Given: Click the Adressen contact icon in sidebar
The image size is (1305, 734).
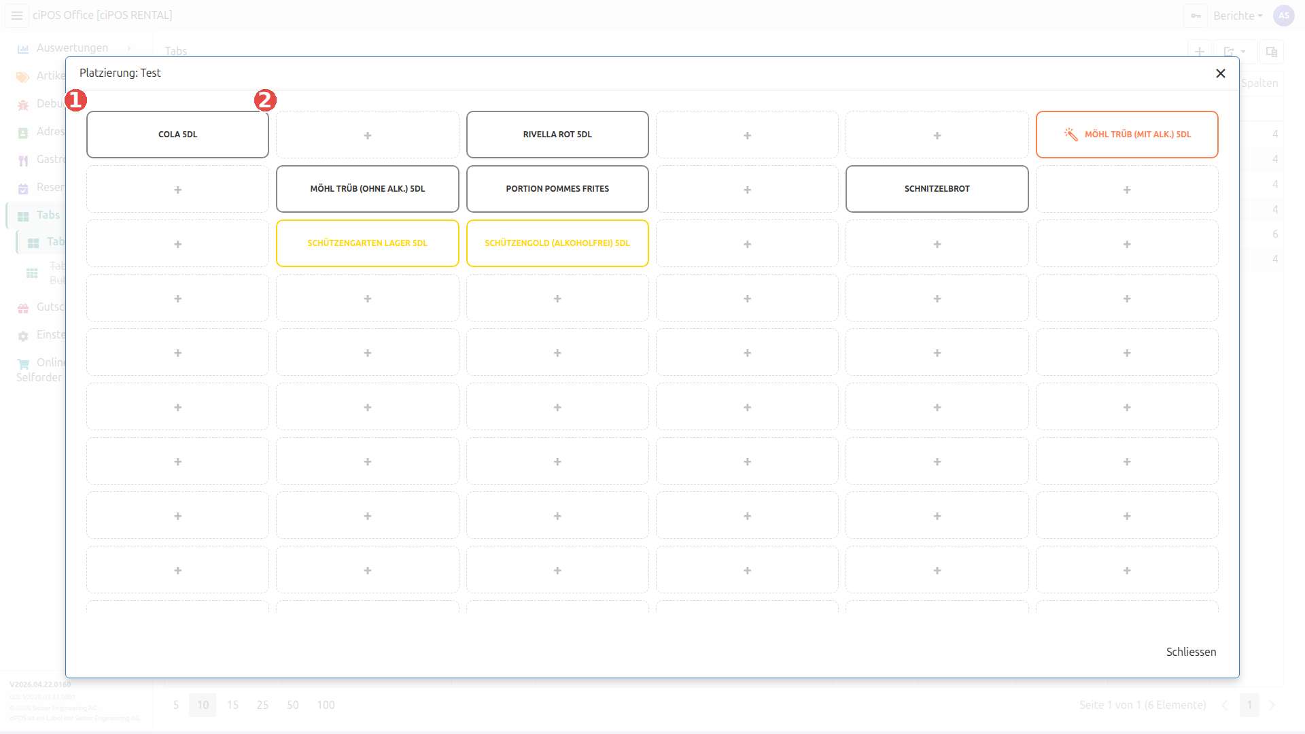Looking at the screenshot, I should coord(23,132).
